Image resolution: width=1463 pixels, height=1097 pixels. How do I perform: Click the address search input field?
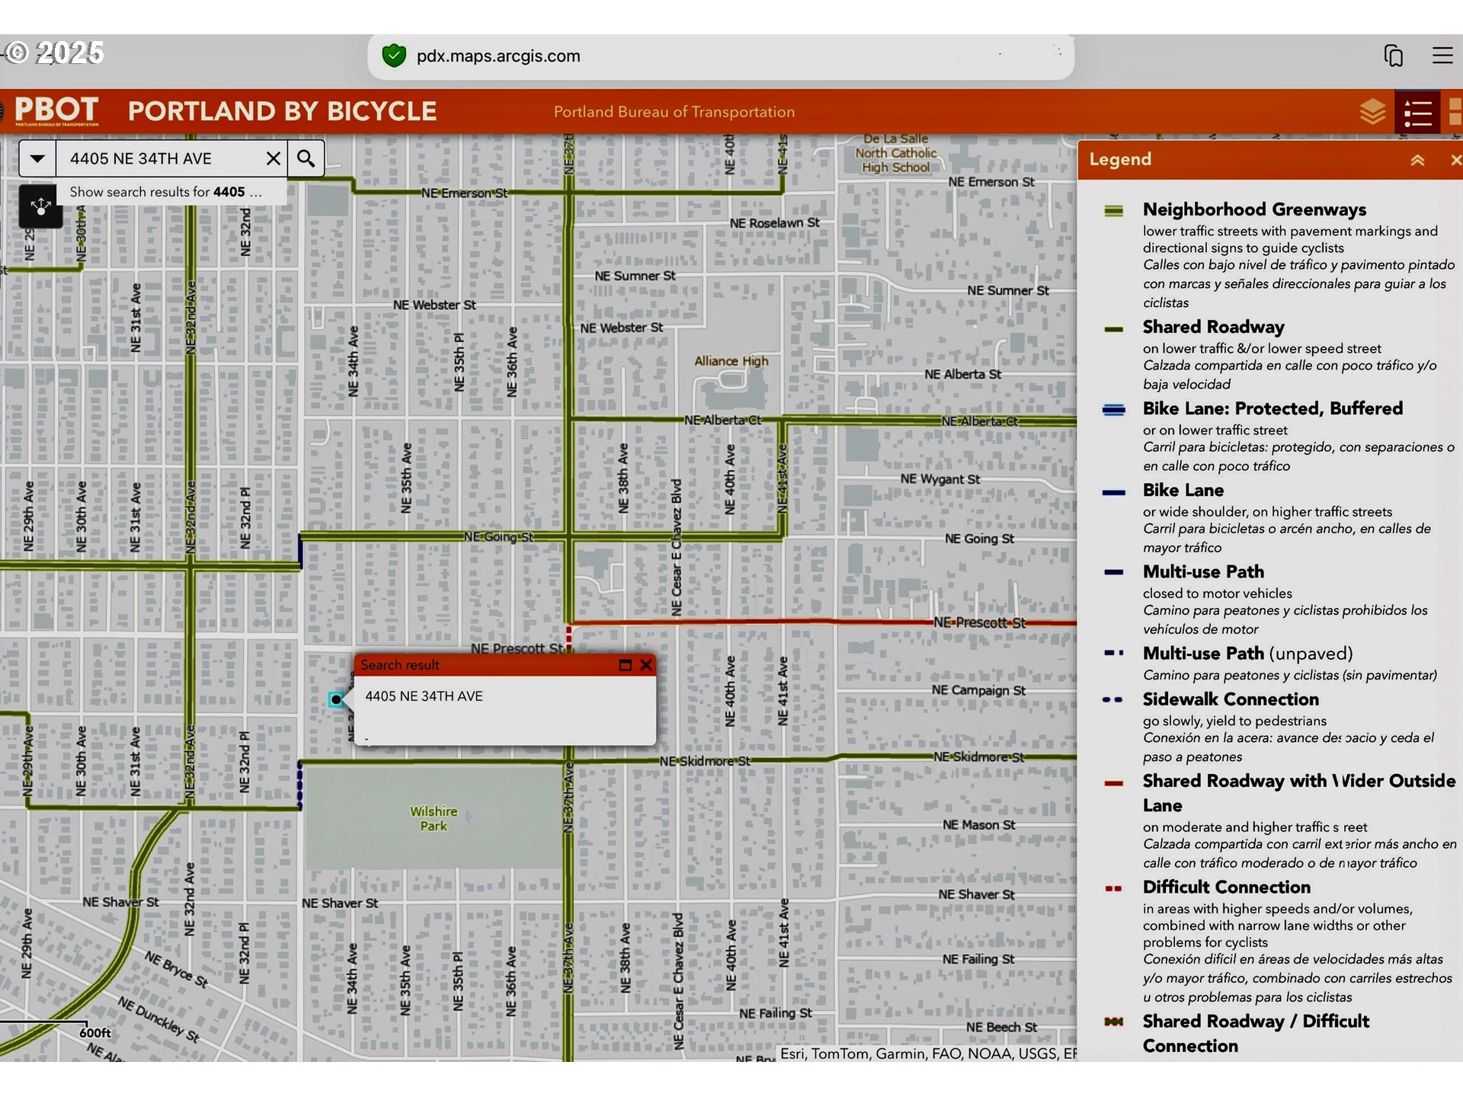[x=160, y=158]
